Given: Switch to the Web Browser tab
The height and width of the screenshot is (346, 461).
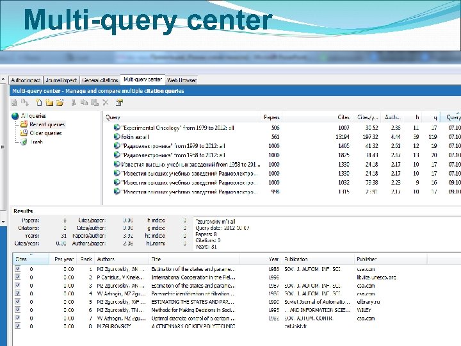Looking at the screenshot, I should 181,80.
